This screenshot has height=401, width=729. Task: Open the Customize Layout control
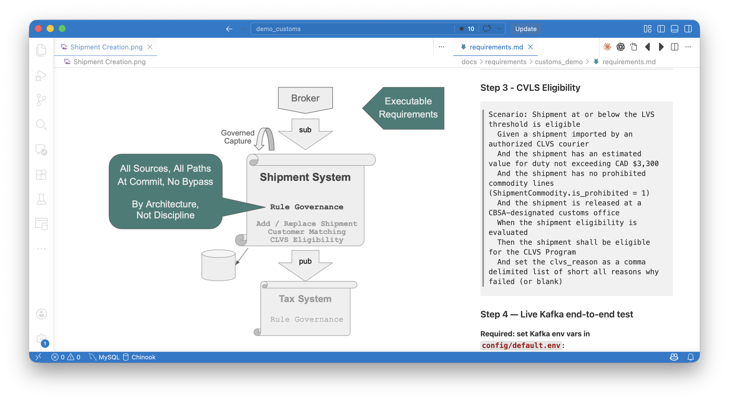647,29
